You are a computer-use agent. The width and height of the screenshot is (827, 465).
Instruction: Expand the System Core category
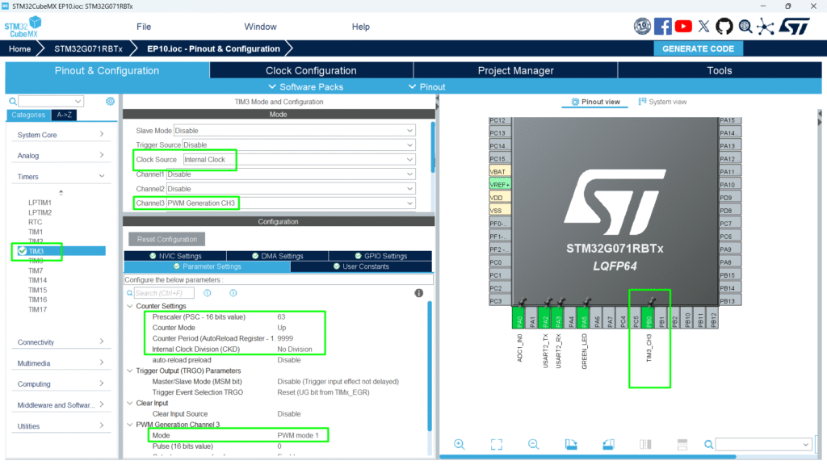[61, 135]
